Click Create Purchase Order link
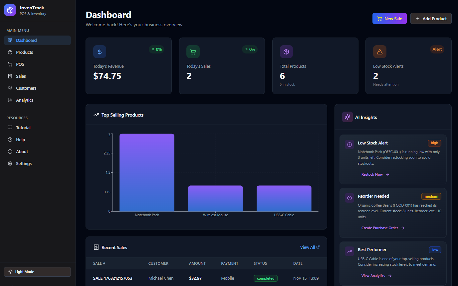Image resolution: width=458 pixels, height=286 pixels. click(x=383, y=228)
